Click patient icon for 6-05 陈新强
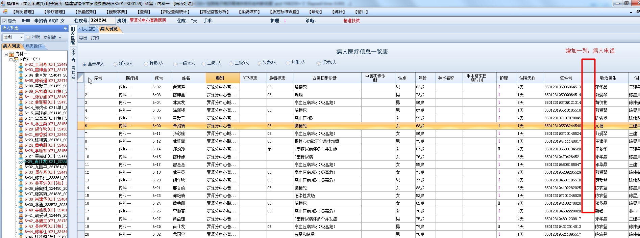 [21, 81]
